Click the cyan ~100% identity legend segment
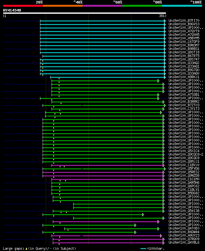The width and height of the screenshot is (205, 251). tap(182, 6)
